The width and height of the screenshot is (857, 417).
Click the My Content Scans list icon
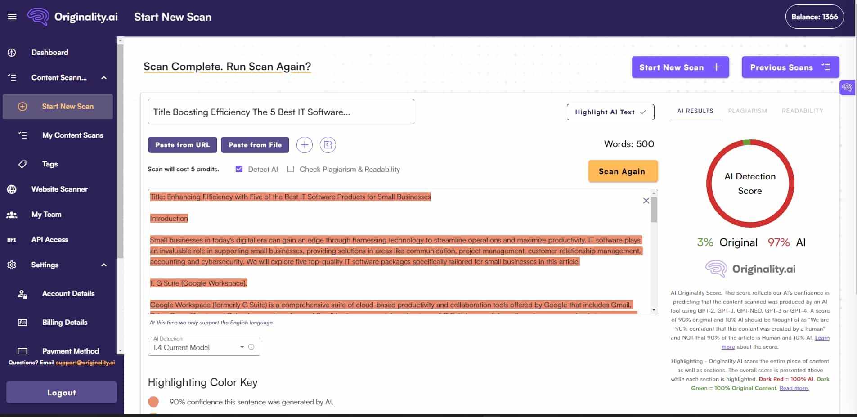click(23, 135)
